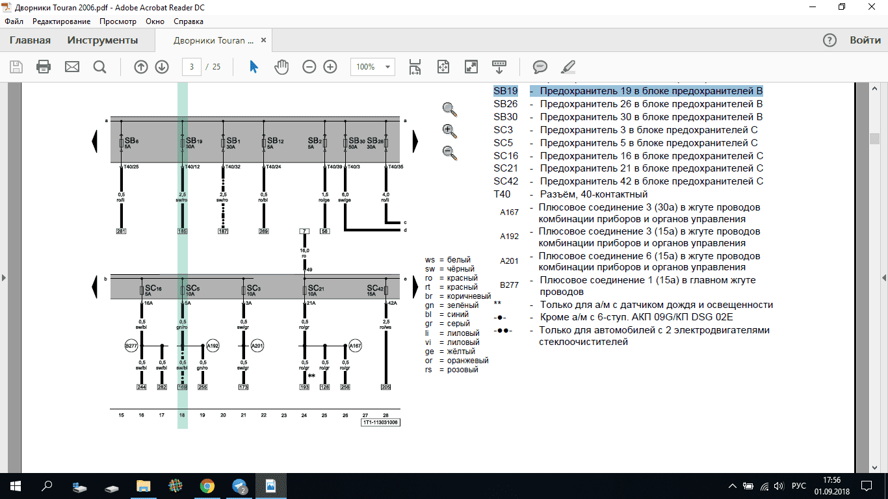Open Telegram from the taskbar
The width and height of the screenshot is (888, 499).
coord(239,486)
